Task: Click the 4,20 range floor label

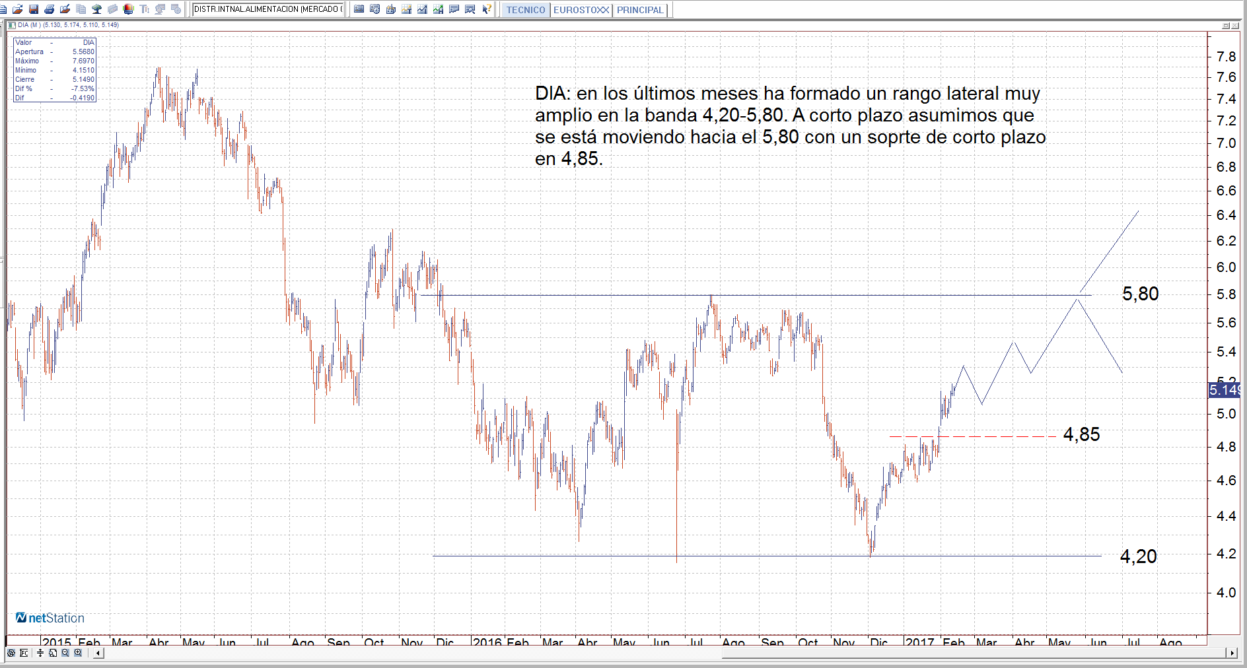Action: [1138, 556]
